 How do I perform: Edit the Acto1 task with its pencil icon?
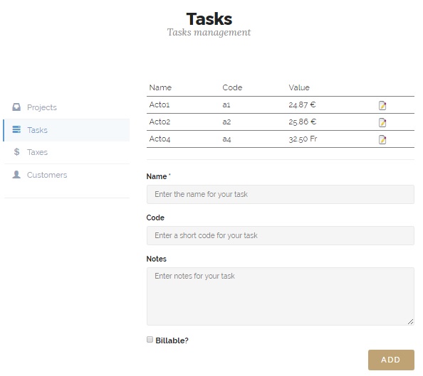tap(382, 105)
